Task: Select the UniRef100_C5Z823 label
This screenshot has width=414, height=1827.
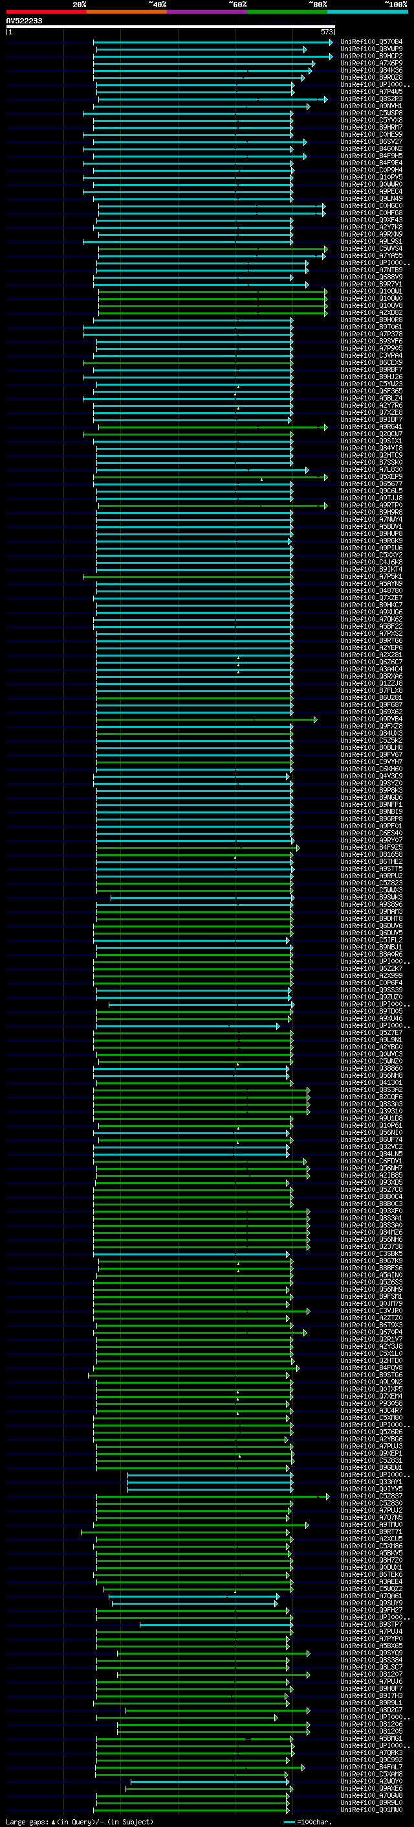Action: coord(371,883)
